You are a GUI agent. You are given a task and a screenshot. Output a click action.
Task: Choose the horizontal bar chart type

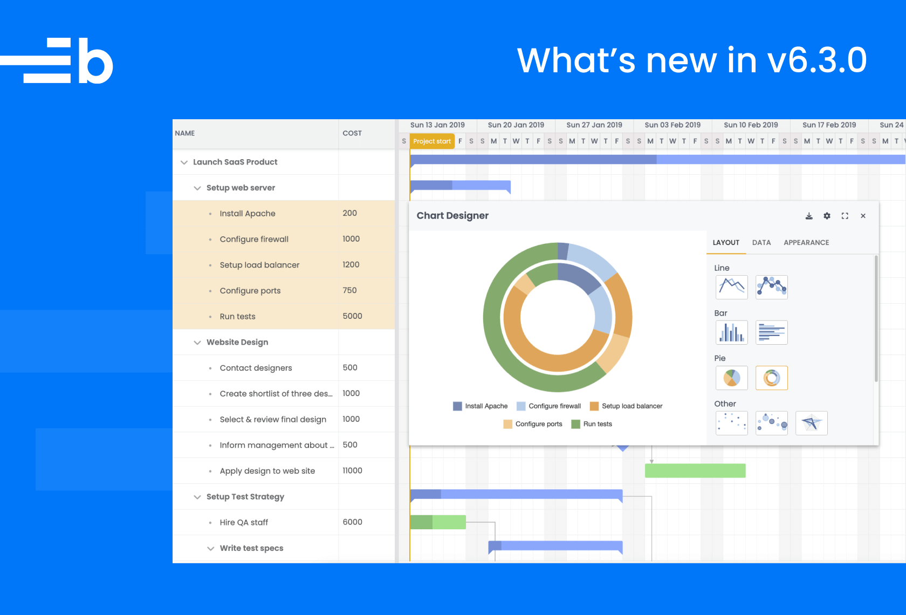point(772,332)
